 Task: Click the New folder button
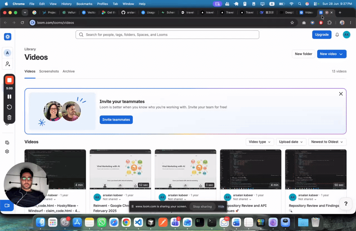(x=303, y=54)
